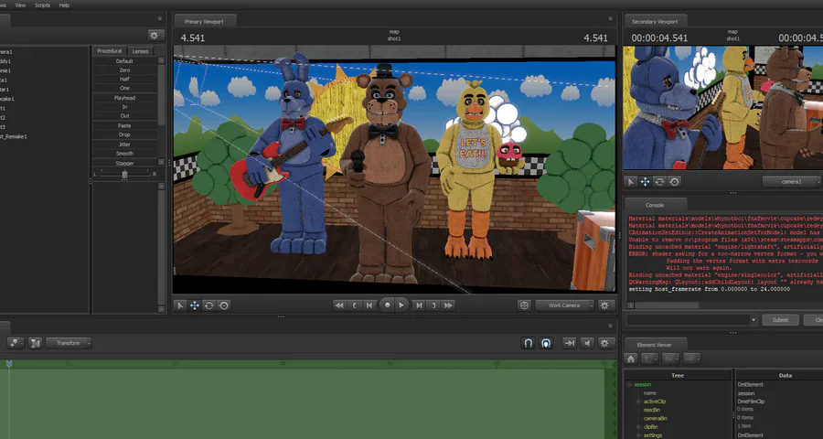Image resolution: width=823 pixels, height=439 pixels.
Task: Open timeline settings gear
Action: (x=606, y=343)
